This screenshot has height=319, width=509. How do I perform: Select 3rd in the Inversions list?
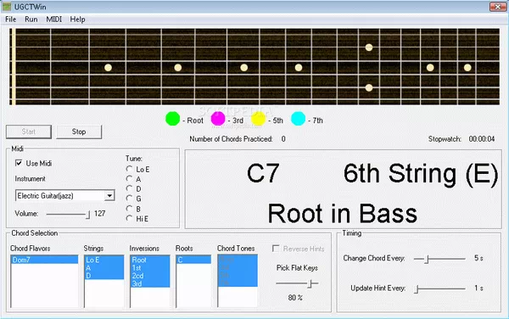pyautogui.click(x=150, y=283)
